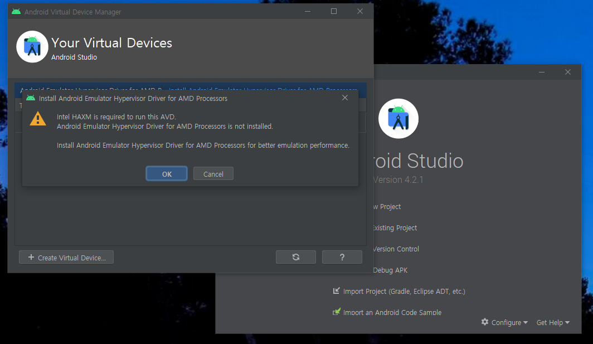Click the Configure gear icon
This screenshot has height=344, width=593.
pos(485,322)
